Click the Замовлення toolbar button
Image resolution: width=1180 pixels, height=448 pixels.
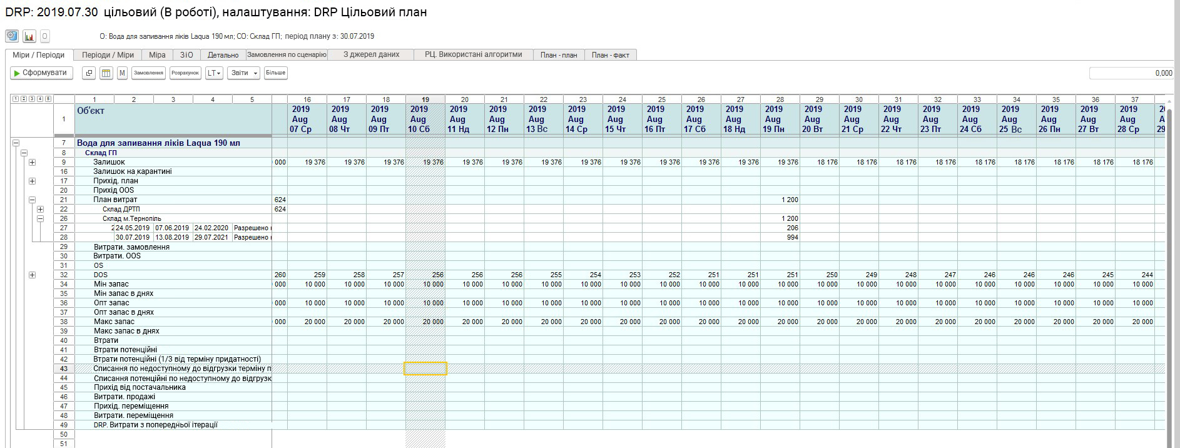click(149, 73)
